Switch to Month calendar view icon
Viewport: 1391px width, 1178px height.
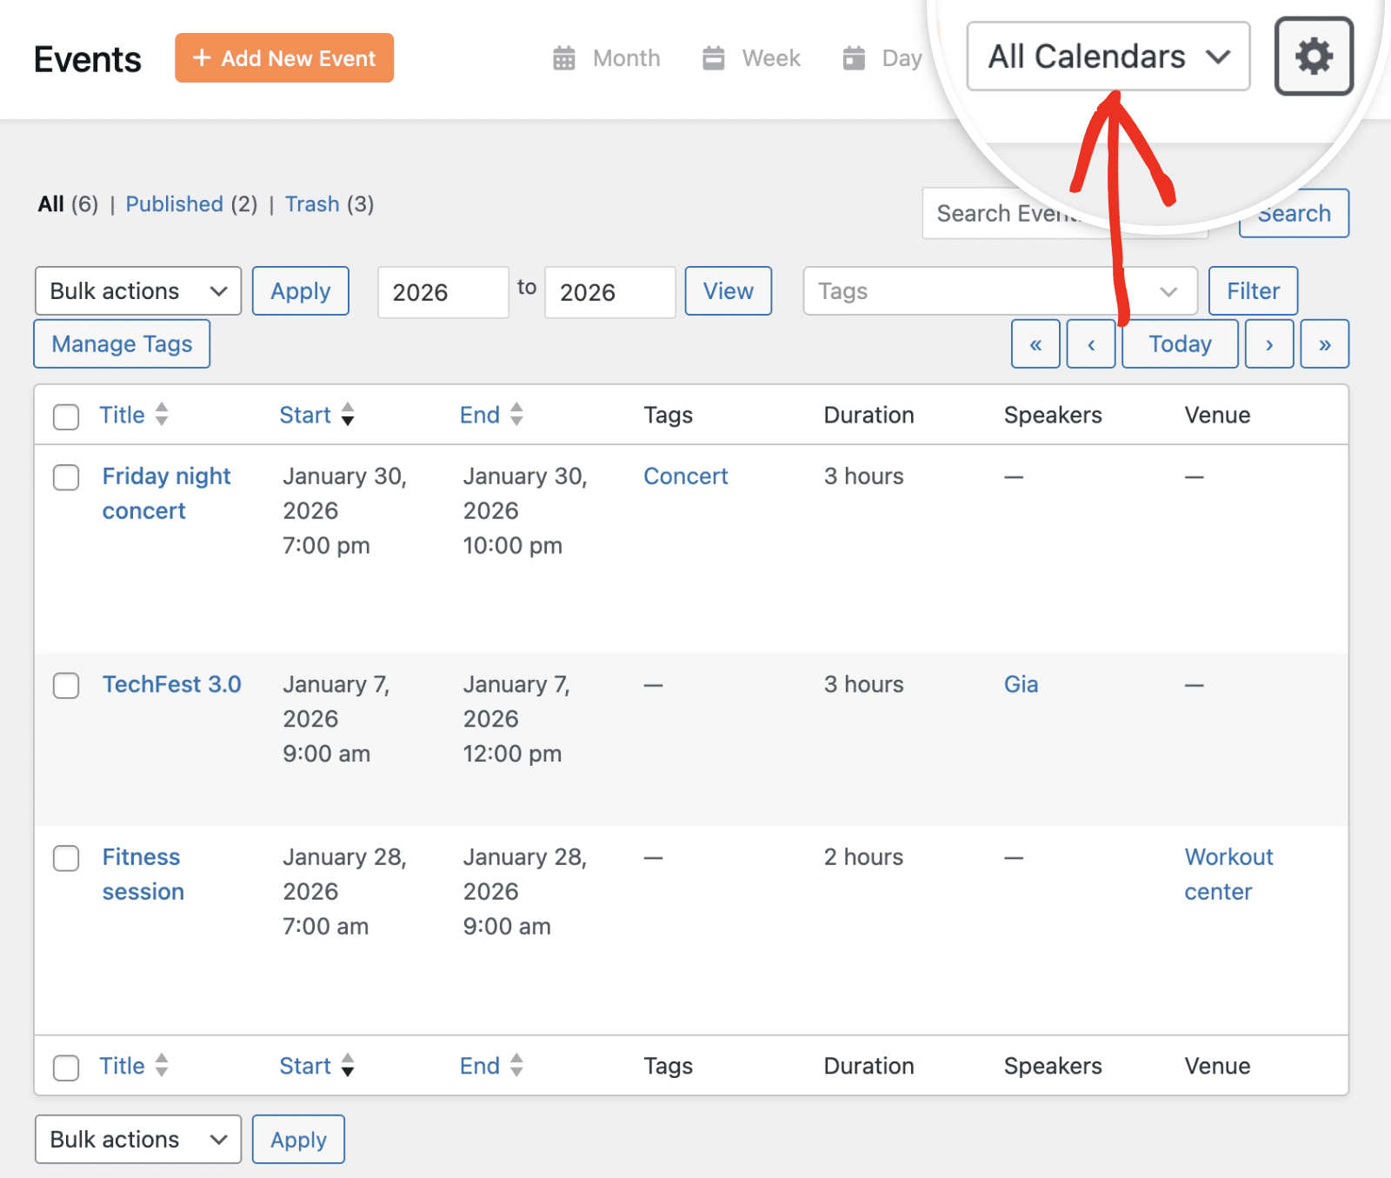coord(564,57)
